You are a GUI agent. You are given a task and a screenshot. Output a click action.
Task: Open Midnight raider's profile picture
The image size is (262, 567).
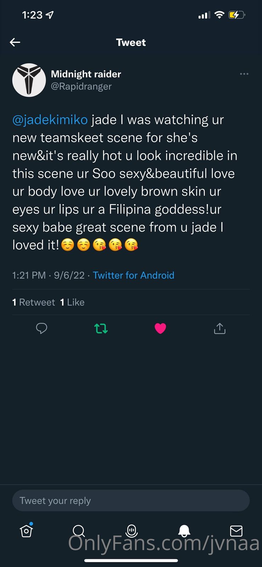click(29, 80)
